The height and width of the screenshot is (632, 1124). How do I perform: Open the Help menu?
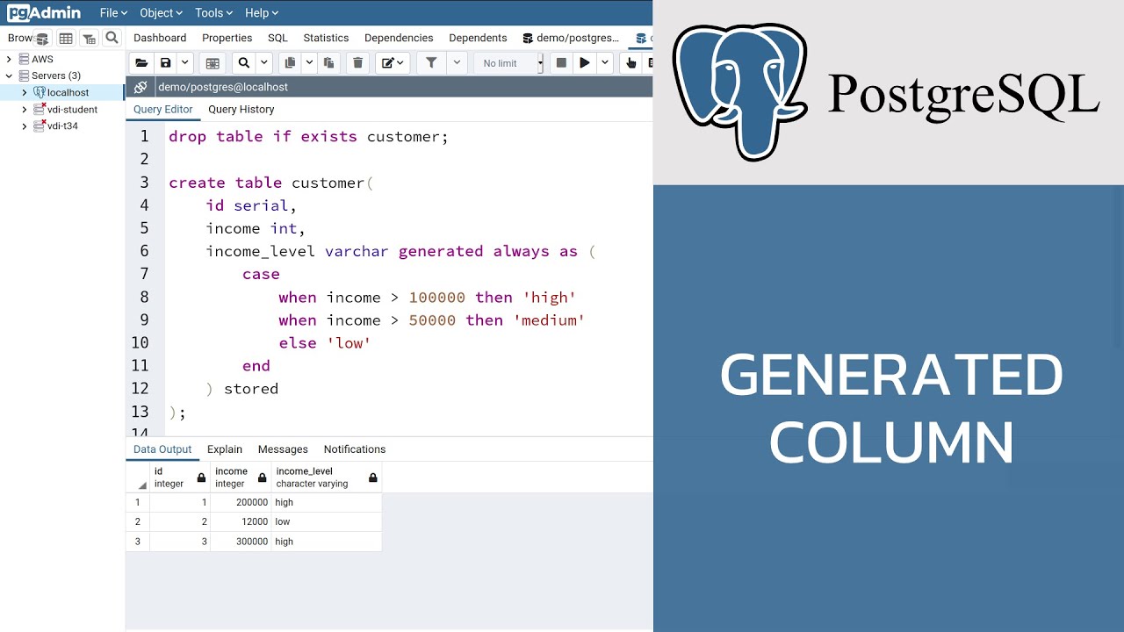pyautogui.click(x=261, y=13)
